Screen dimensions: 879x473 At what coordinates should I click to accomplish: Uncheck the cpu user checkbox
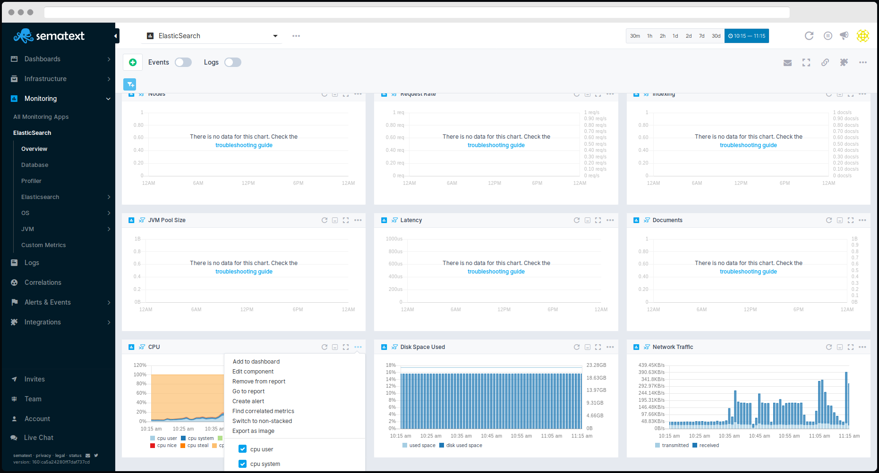point(243,449)
